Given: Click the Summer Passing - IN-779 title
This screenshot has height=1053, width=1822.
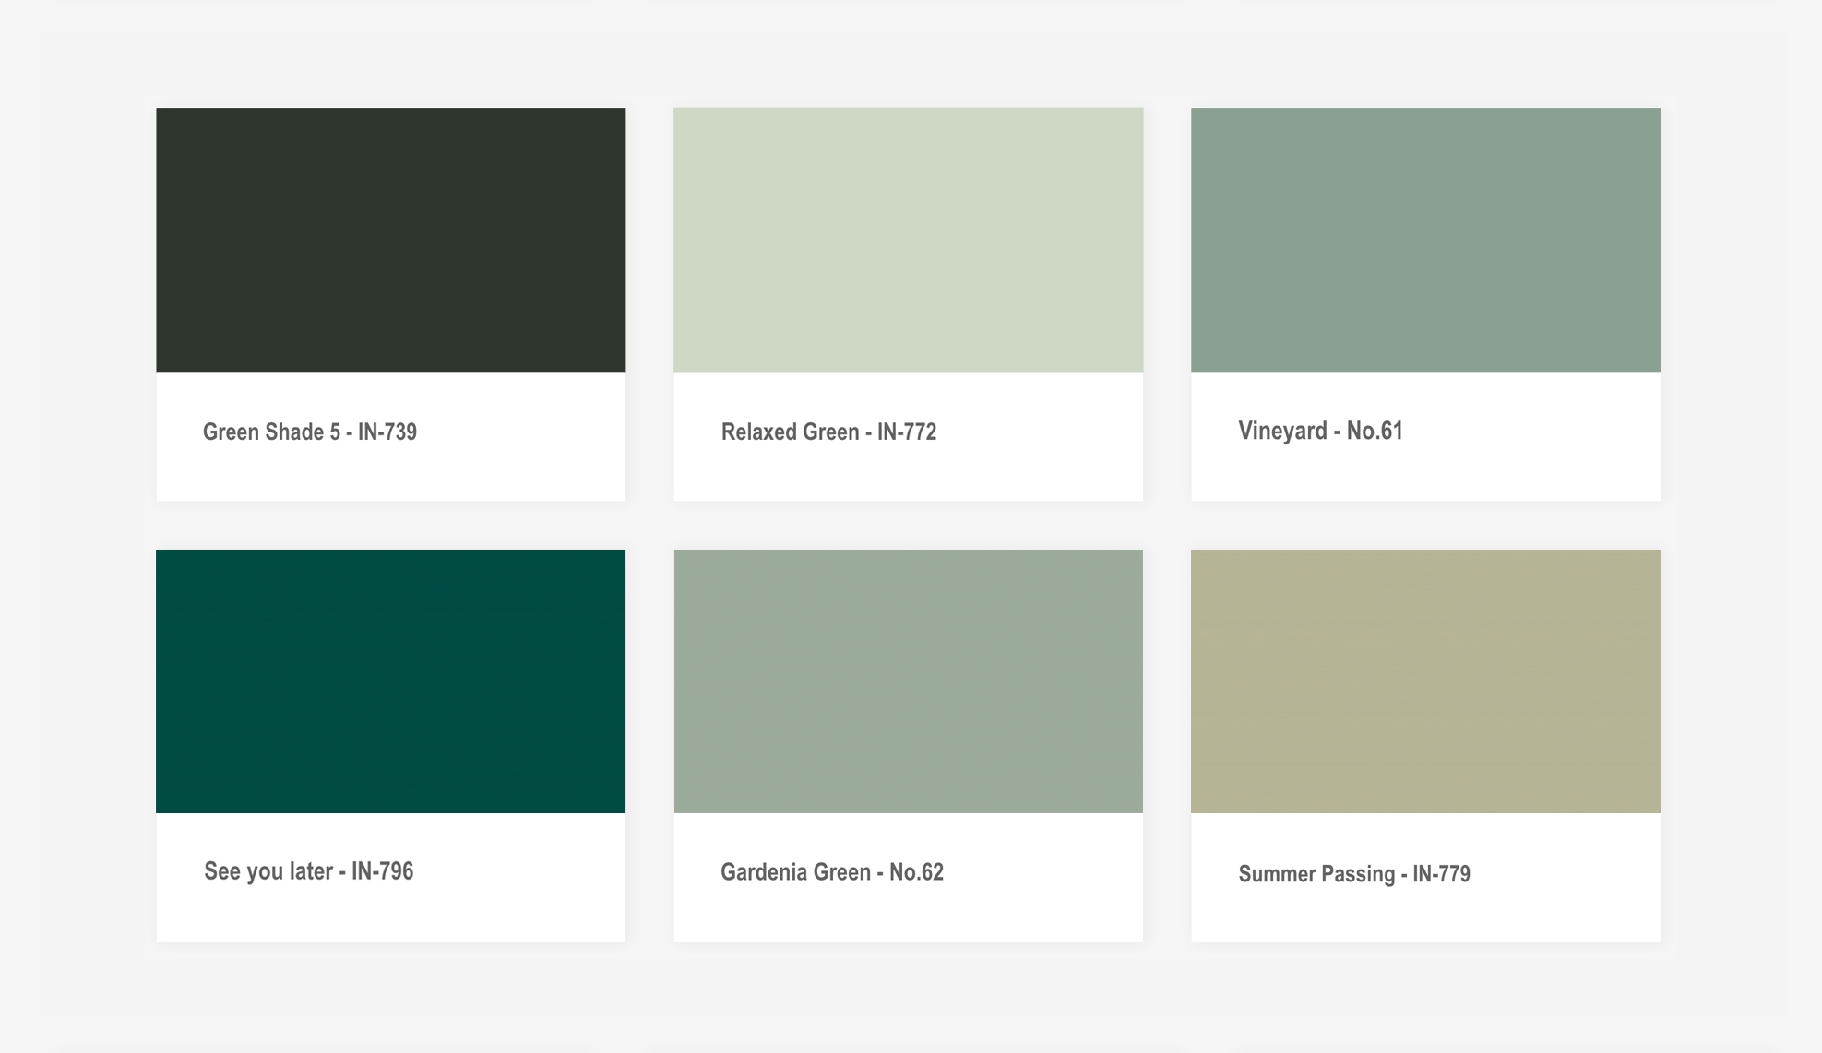Looking at the screenshot, I should [1353, 874].
